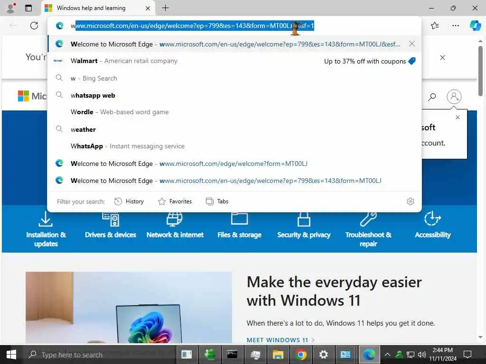
Task: Open Network & internet category
Action: pyautogui.click(x=175, y=225)
